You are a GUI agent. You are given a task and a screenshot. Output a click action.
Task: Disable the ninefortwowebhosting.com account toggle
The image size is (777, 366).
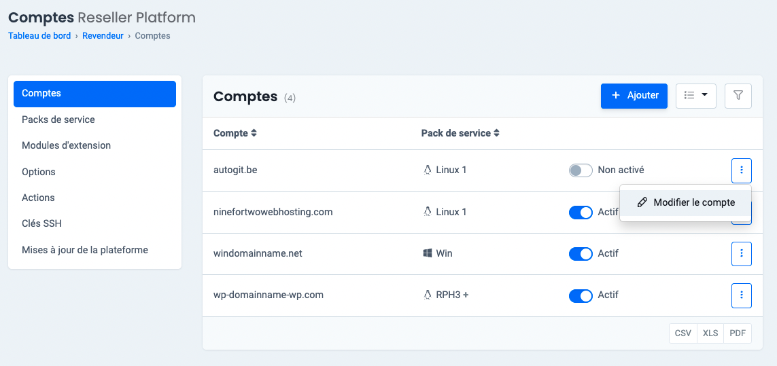581,213
